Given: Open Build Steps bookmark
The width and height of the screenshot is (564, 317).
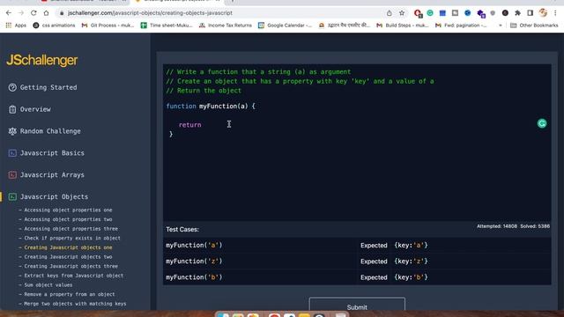Looking at the screenshot, I should pos(403,26).
